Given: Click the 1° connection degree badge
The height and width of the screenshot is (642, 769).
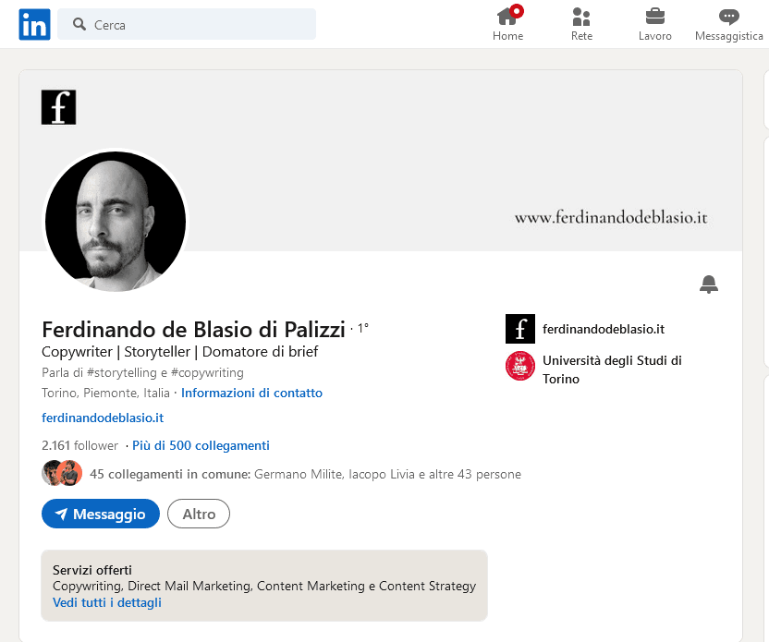Looking at the screenshot, I should click(363, 328).
